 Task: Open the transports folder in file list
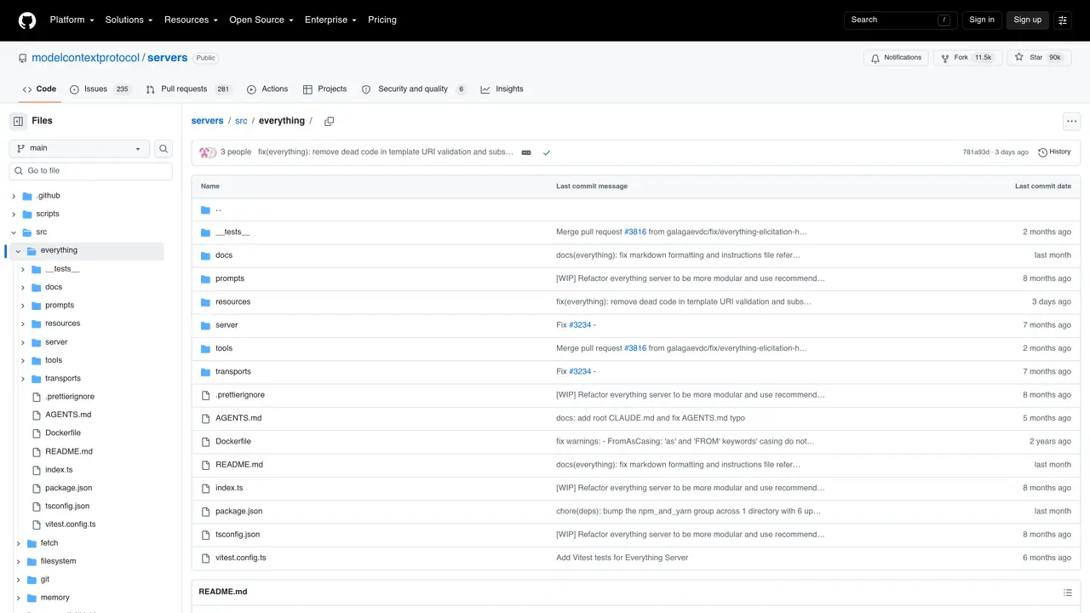coord(233,372)
